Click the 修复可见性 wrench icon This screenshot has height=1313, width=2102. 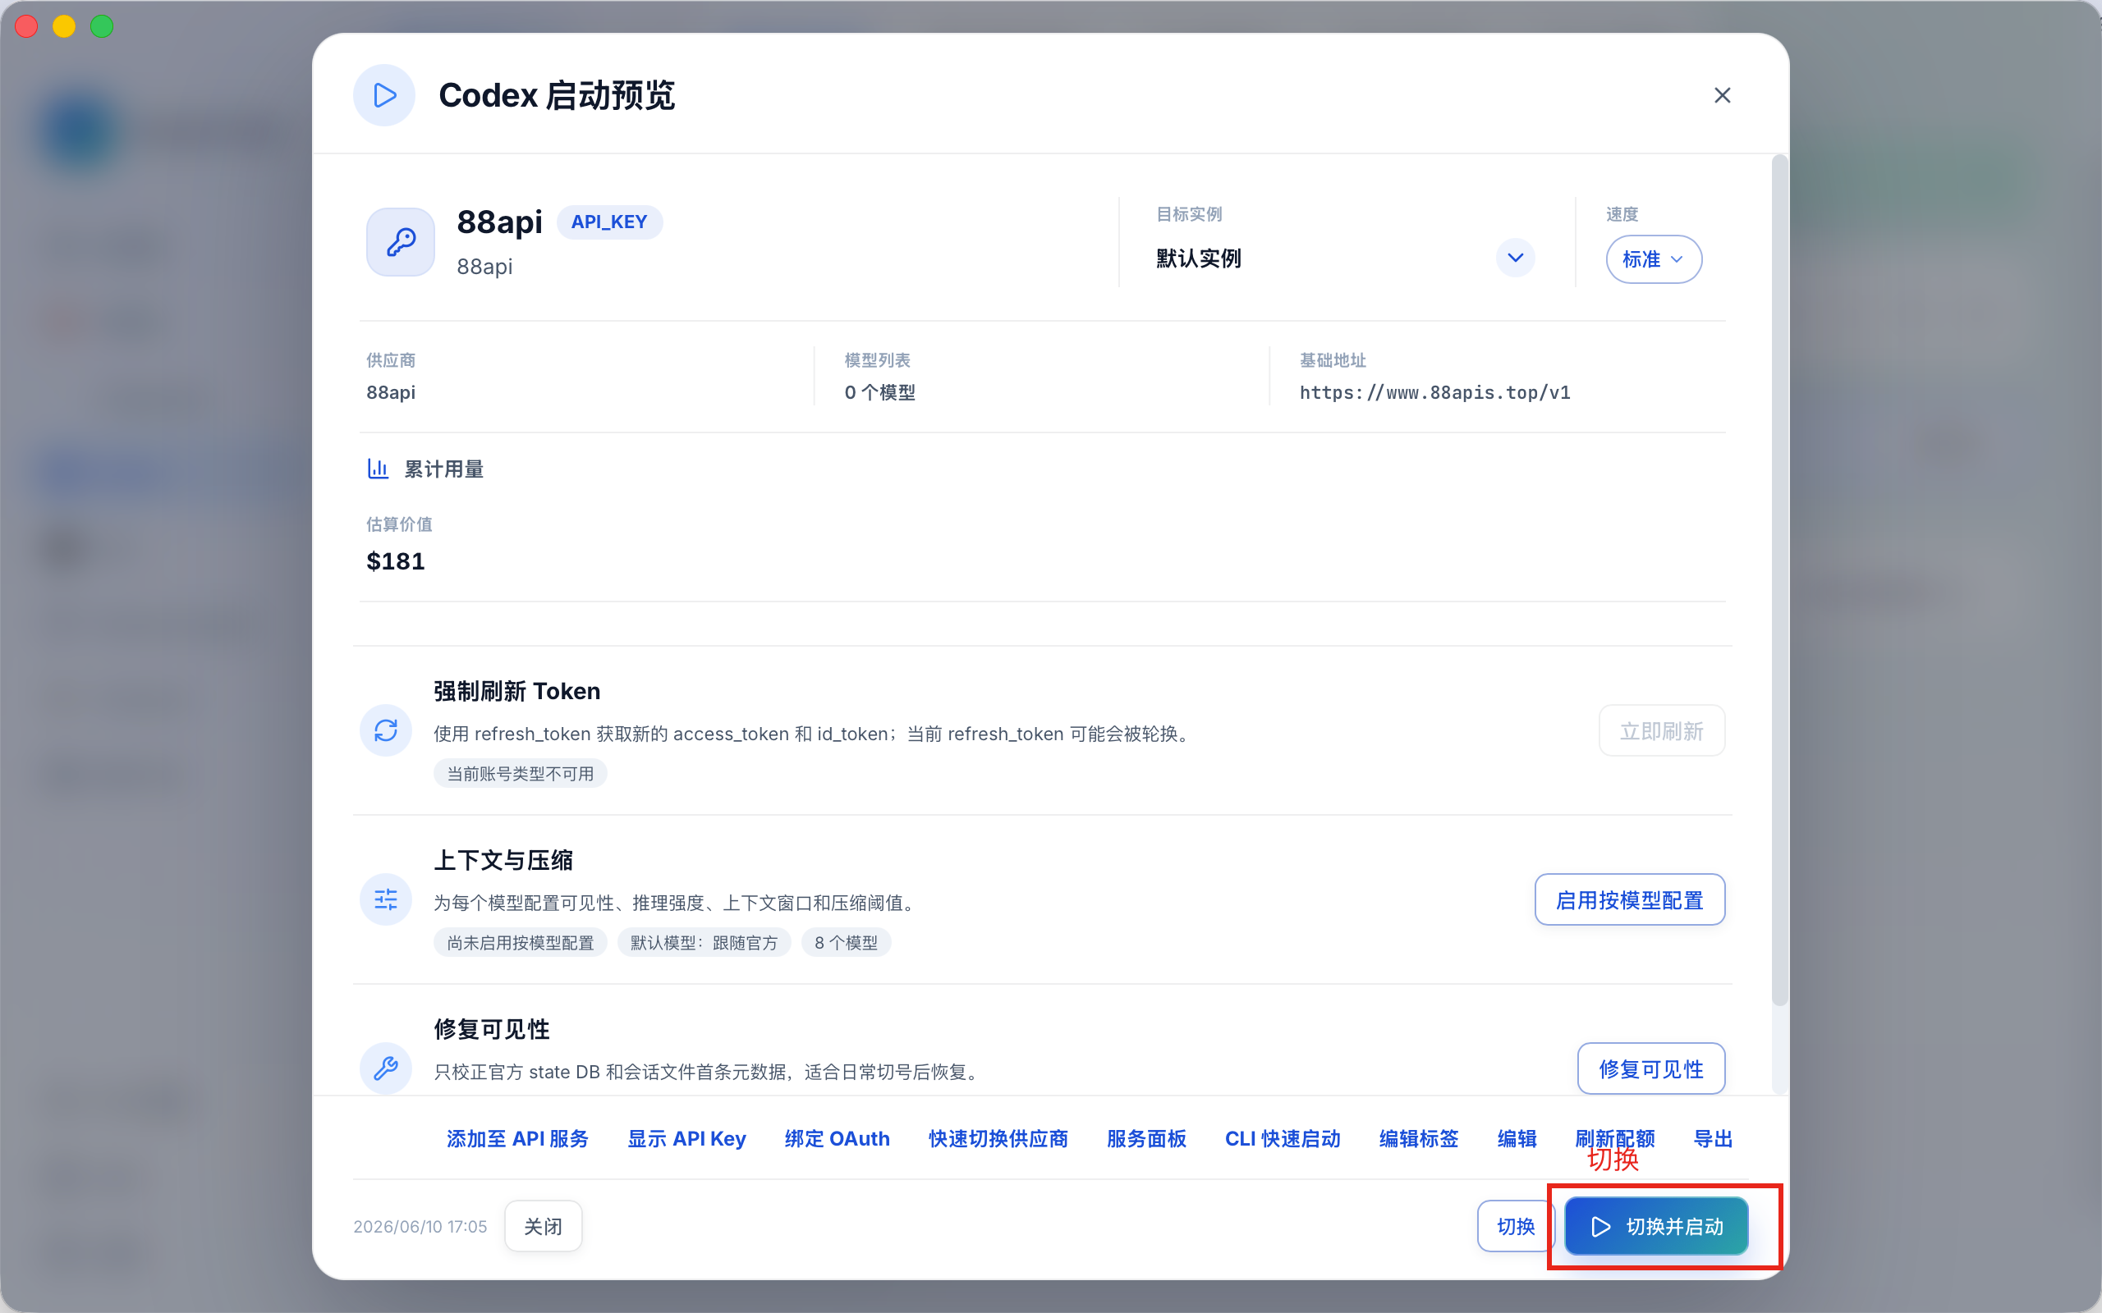tap(386, 1068)
